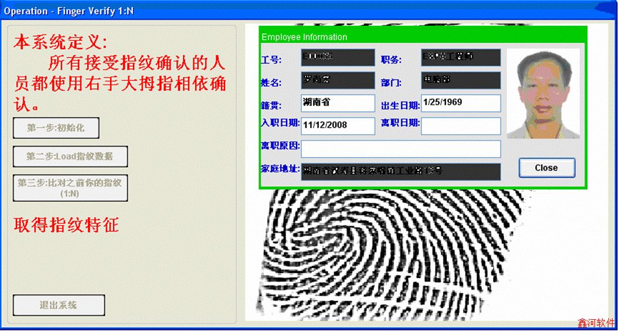Viewport: 619px width, 331px height.
Task: Click the 工号 label
Action: click(x=270, y=60)
